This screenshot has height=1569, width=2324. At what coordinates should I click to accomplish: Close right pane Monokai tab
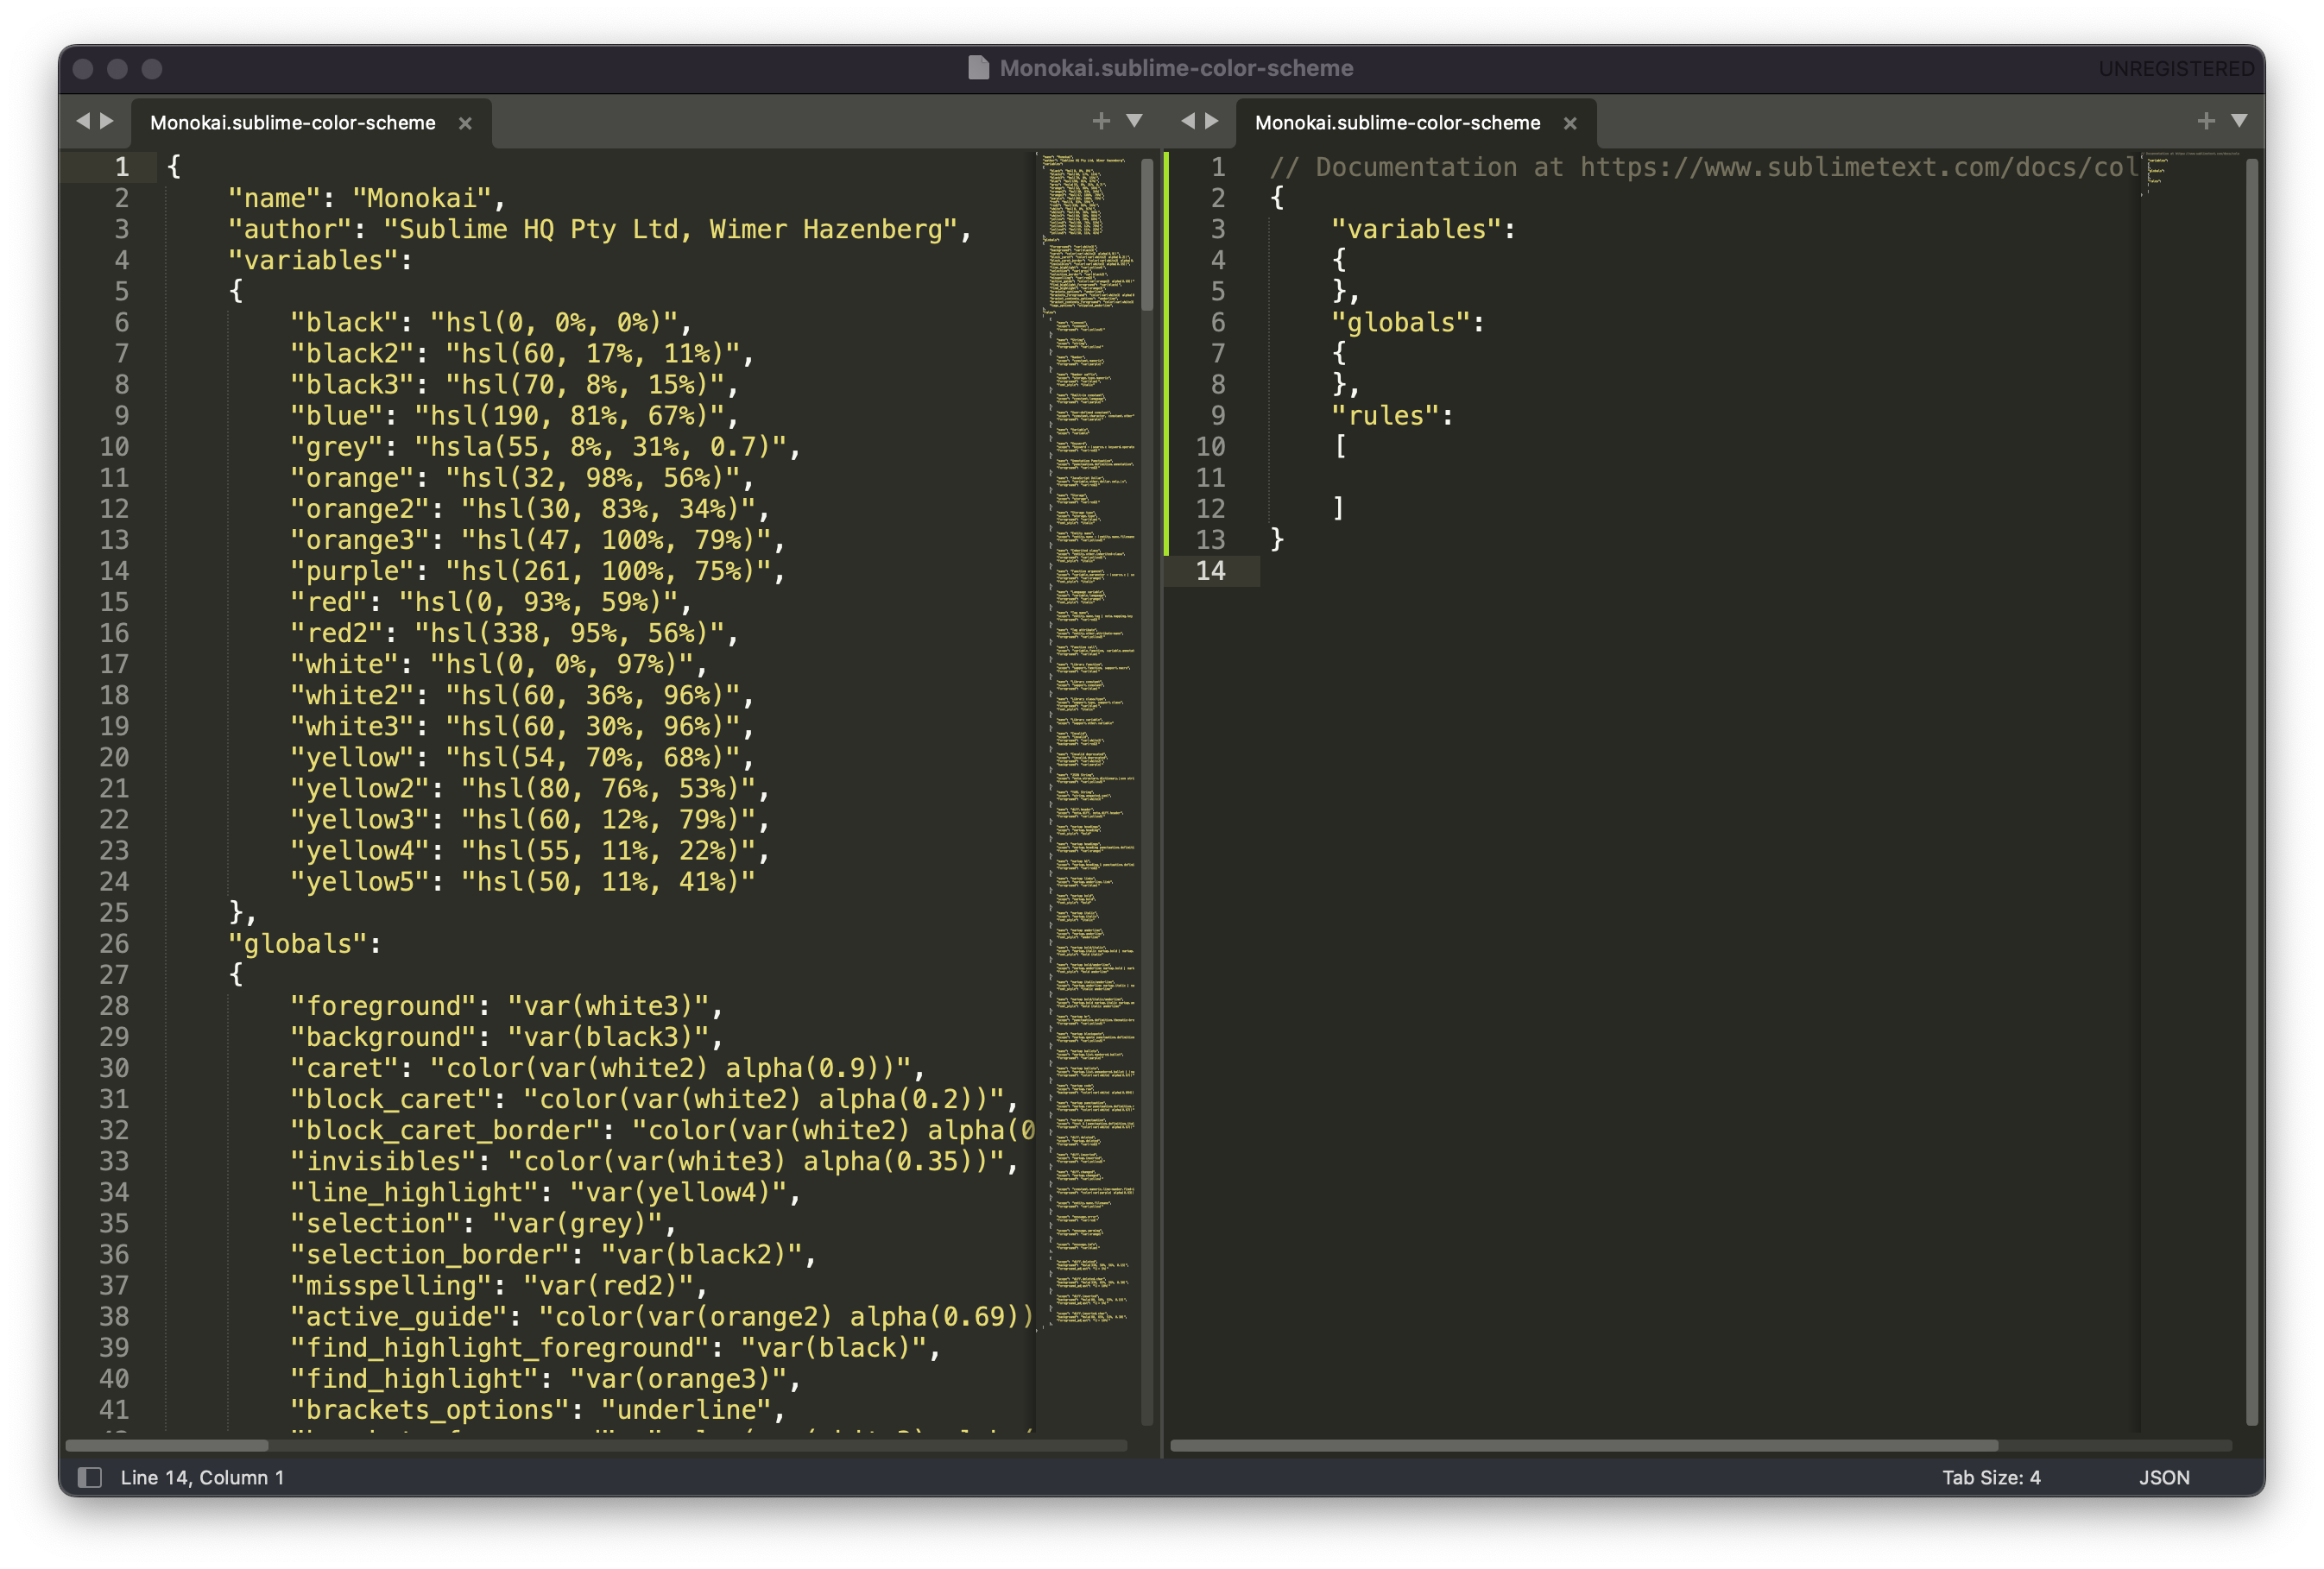pyautogui.click(x=1570, y=123)
